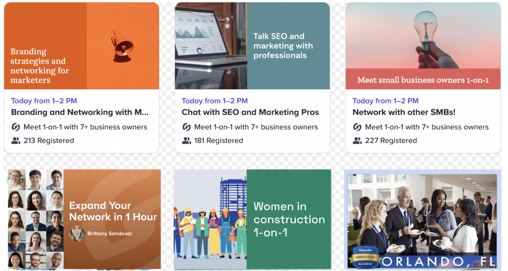The height and width of the screenshot is (271, 508).
Task: Click the Alignable logo icon on the SMBs card
Action: tap(357, 127)
